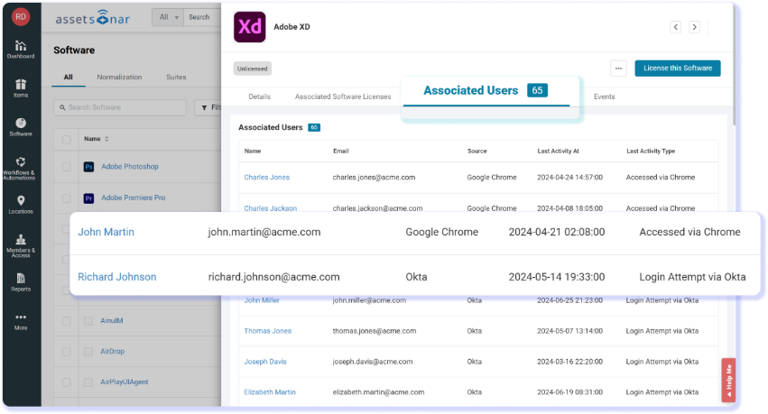The width and height of the screenshot is (768, 414).
Task: Open John Martin user link
Action: [x=106, y=232]
